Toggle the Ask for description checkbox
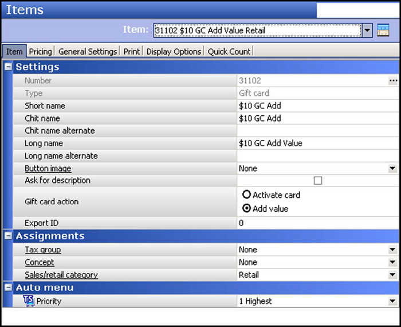 [317, 181]
